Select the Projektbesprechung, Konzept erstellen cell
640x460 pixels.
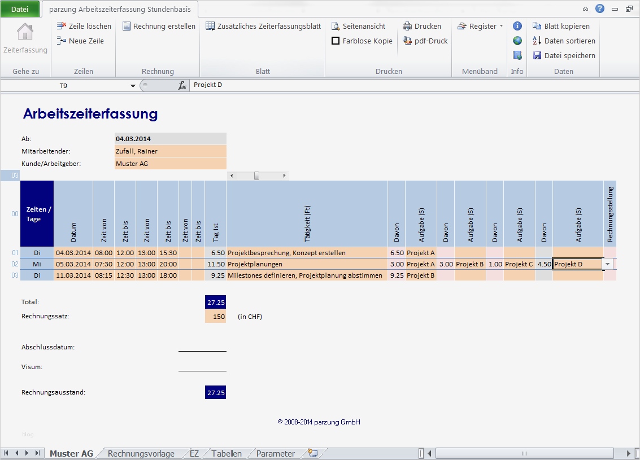pyautogui.click(x=307, y=252)
